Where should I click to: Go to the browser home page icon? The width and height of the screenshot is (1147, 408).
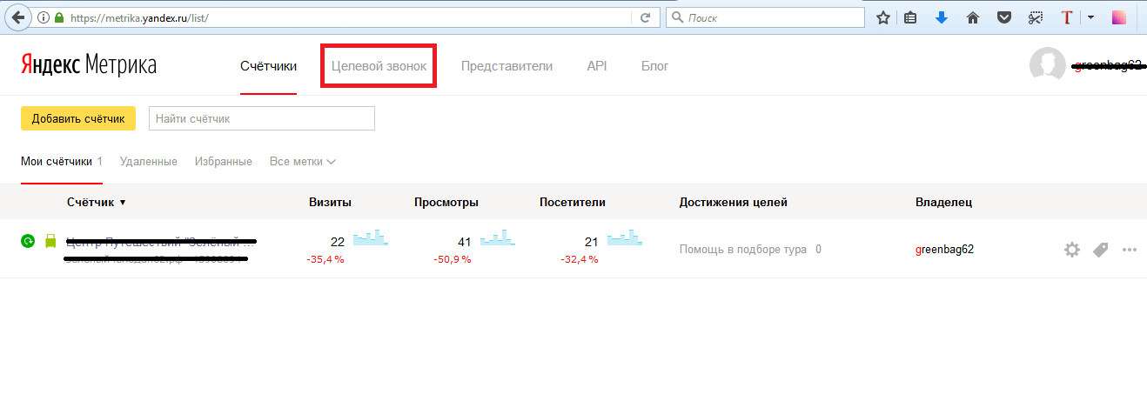pos(973,17)
